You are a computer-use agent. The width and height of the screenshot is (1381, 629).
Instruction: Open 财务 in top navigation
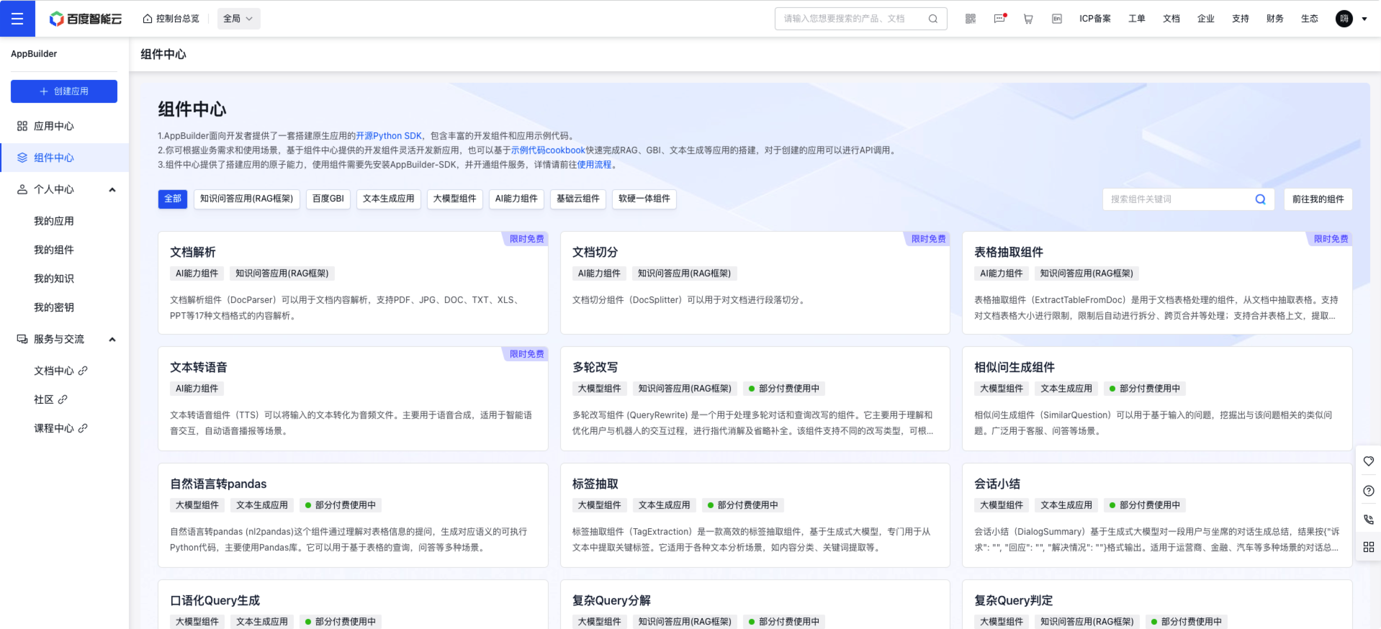(x=1275, y=19)
